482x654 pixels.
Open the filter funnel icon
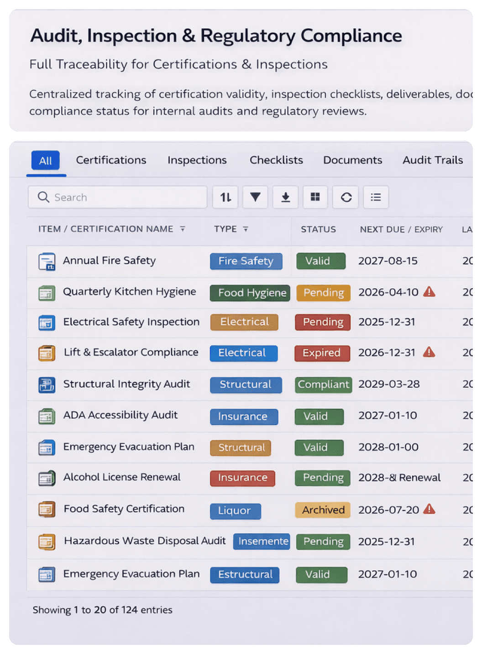click(255, 197)
